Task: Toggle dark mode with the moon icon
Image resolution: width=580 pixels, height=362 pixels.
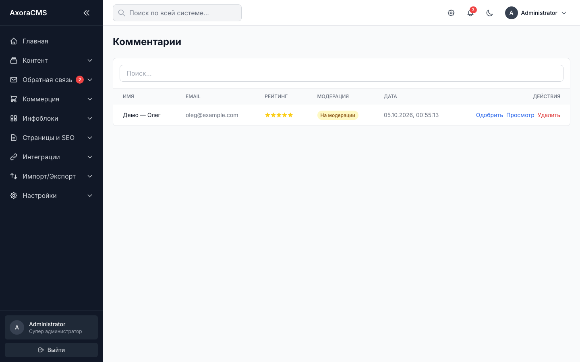Action: coord(490,13)
